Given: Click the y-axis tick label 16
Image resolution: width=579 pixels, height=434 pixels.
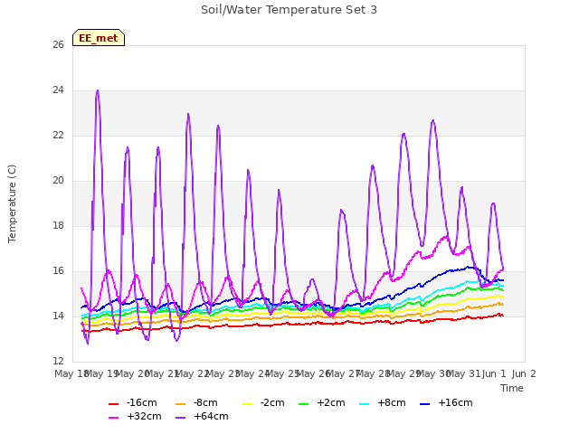Looking at the screenshot, I should pos(58,271).
